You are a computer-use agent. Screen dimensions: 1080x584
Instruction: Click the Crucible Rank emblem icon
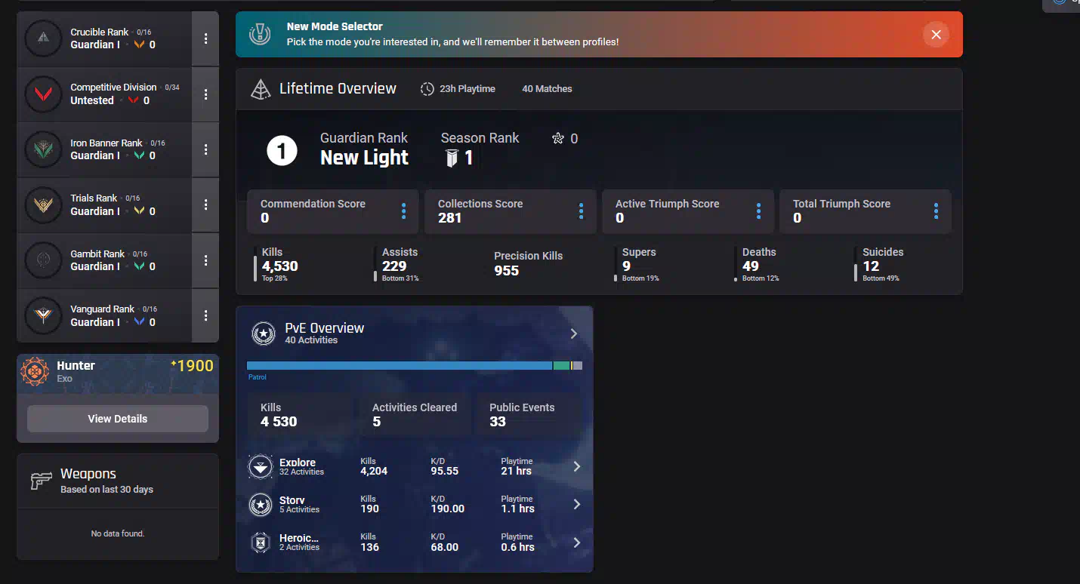[x=43, y=38]
